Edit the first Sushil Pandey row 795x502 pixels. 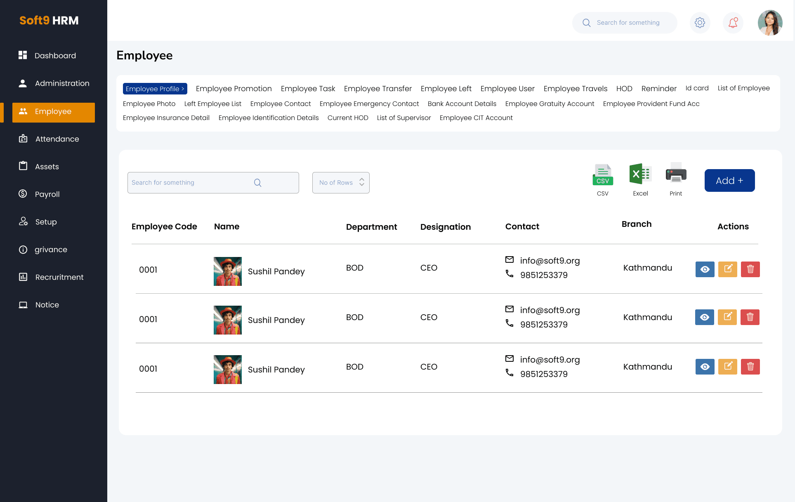(728, 269)
